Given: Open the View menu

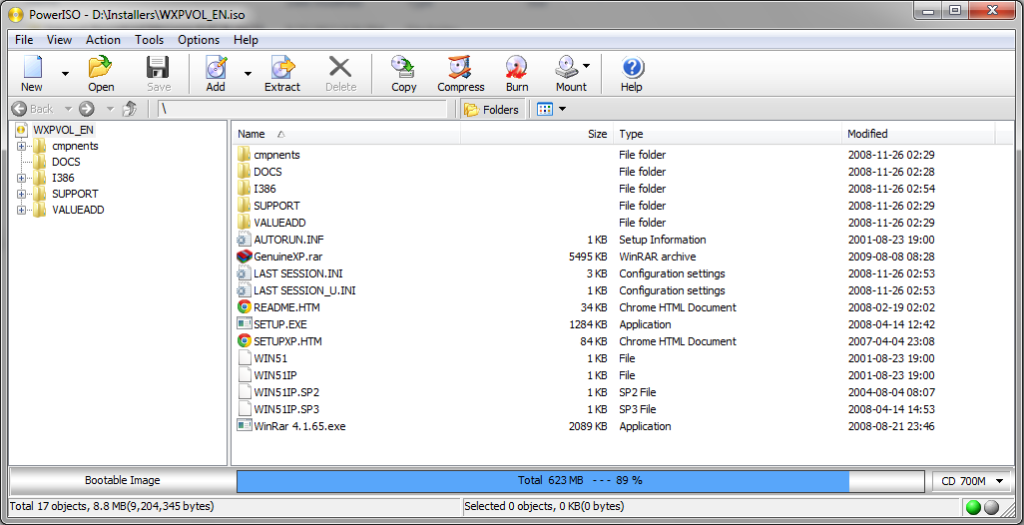Looking at the screenshot, I should 60,40.
